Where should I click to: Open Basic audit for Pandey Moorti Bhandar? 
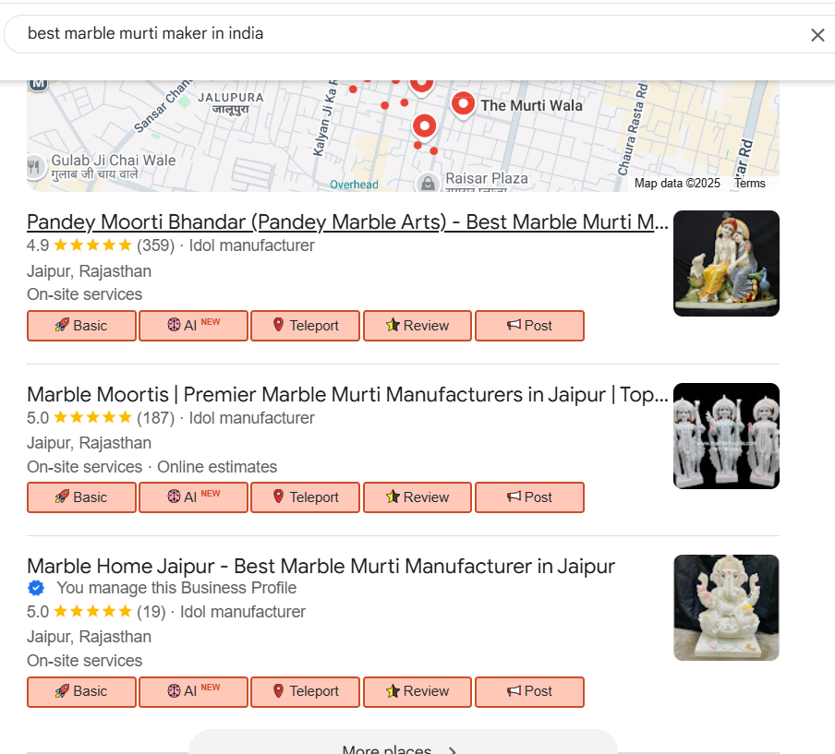81,326
